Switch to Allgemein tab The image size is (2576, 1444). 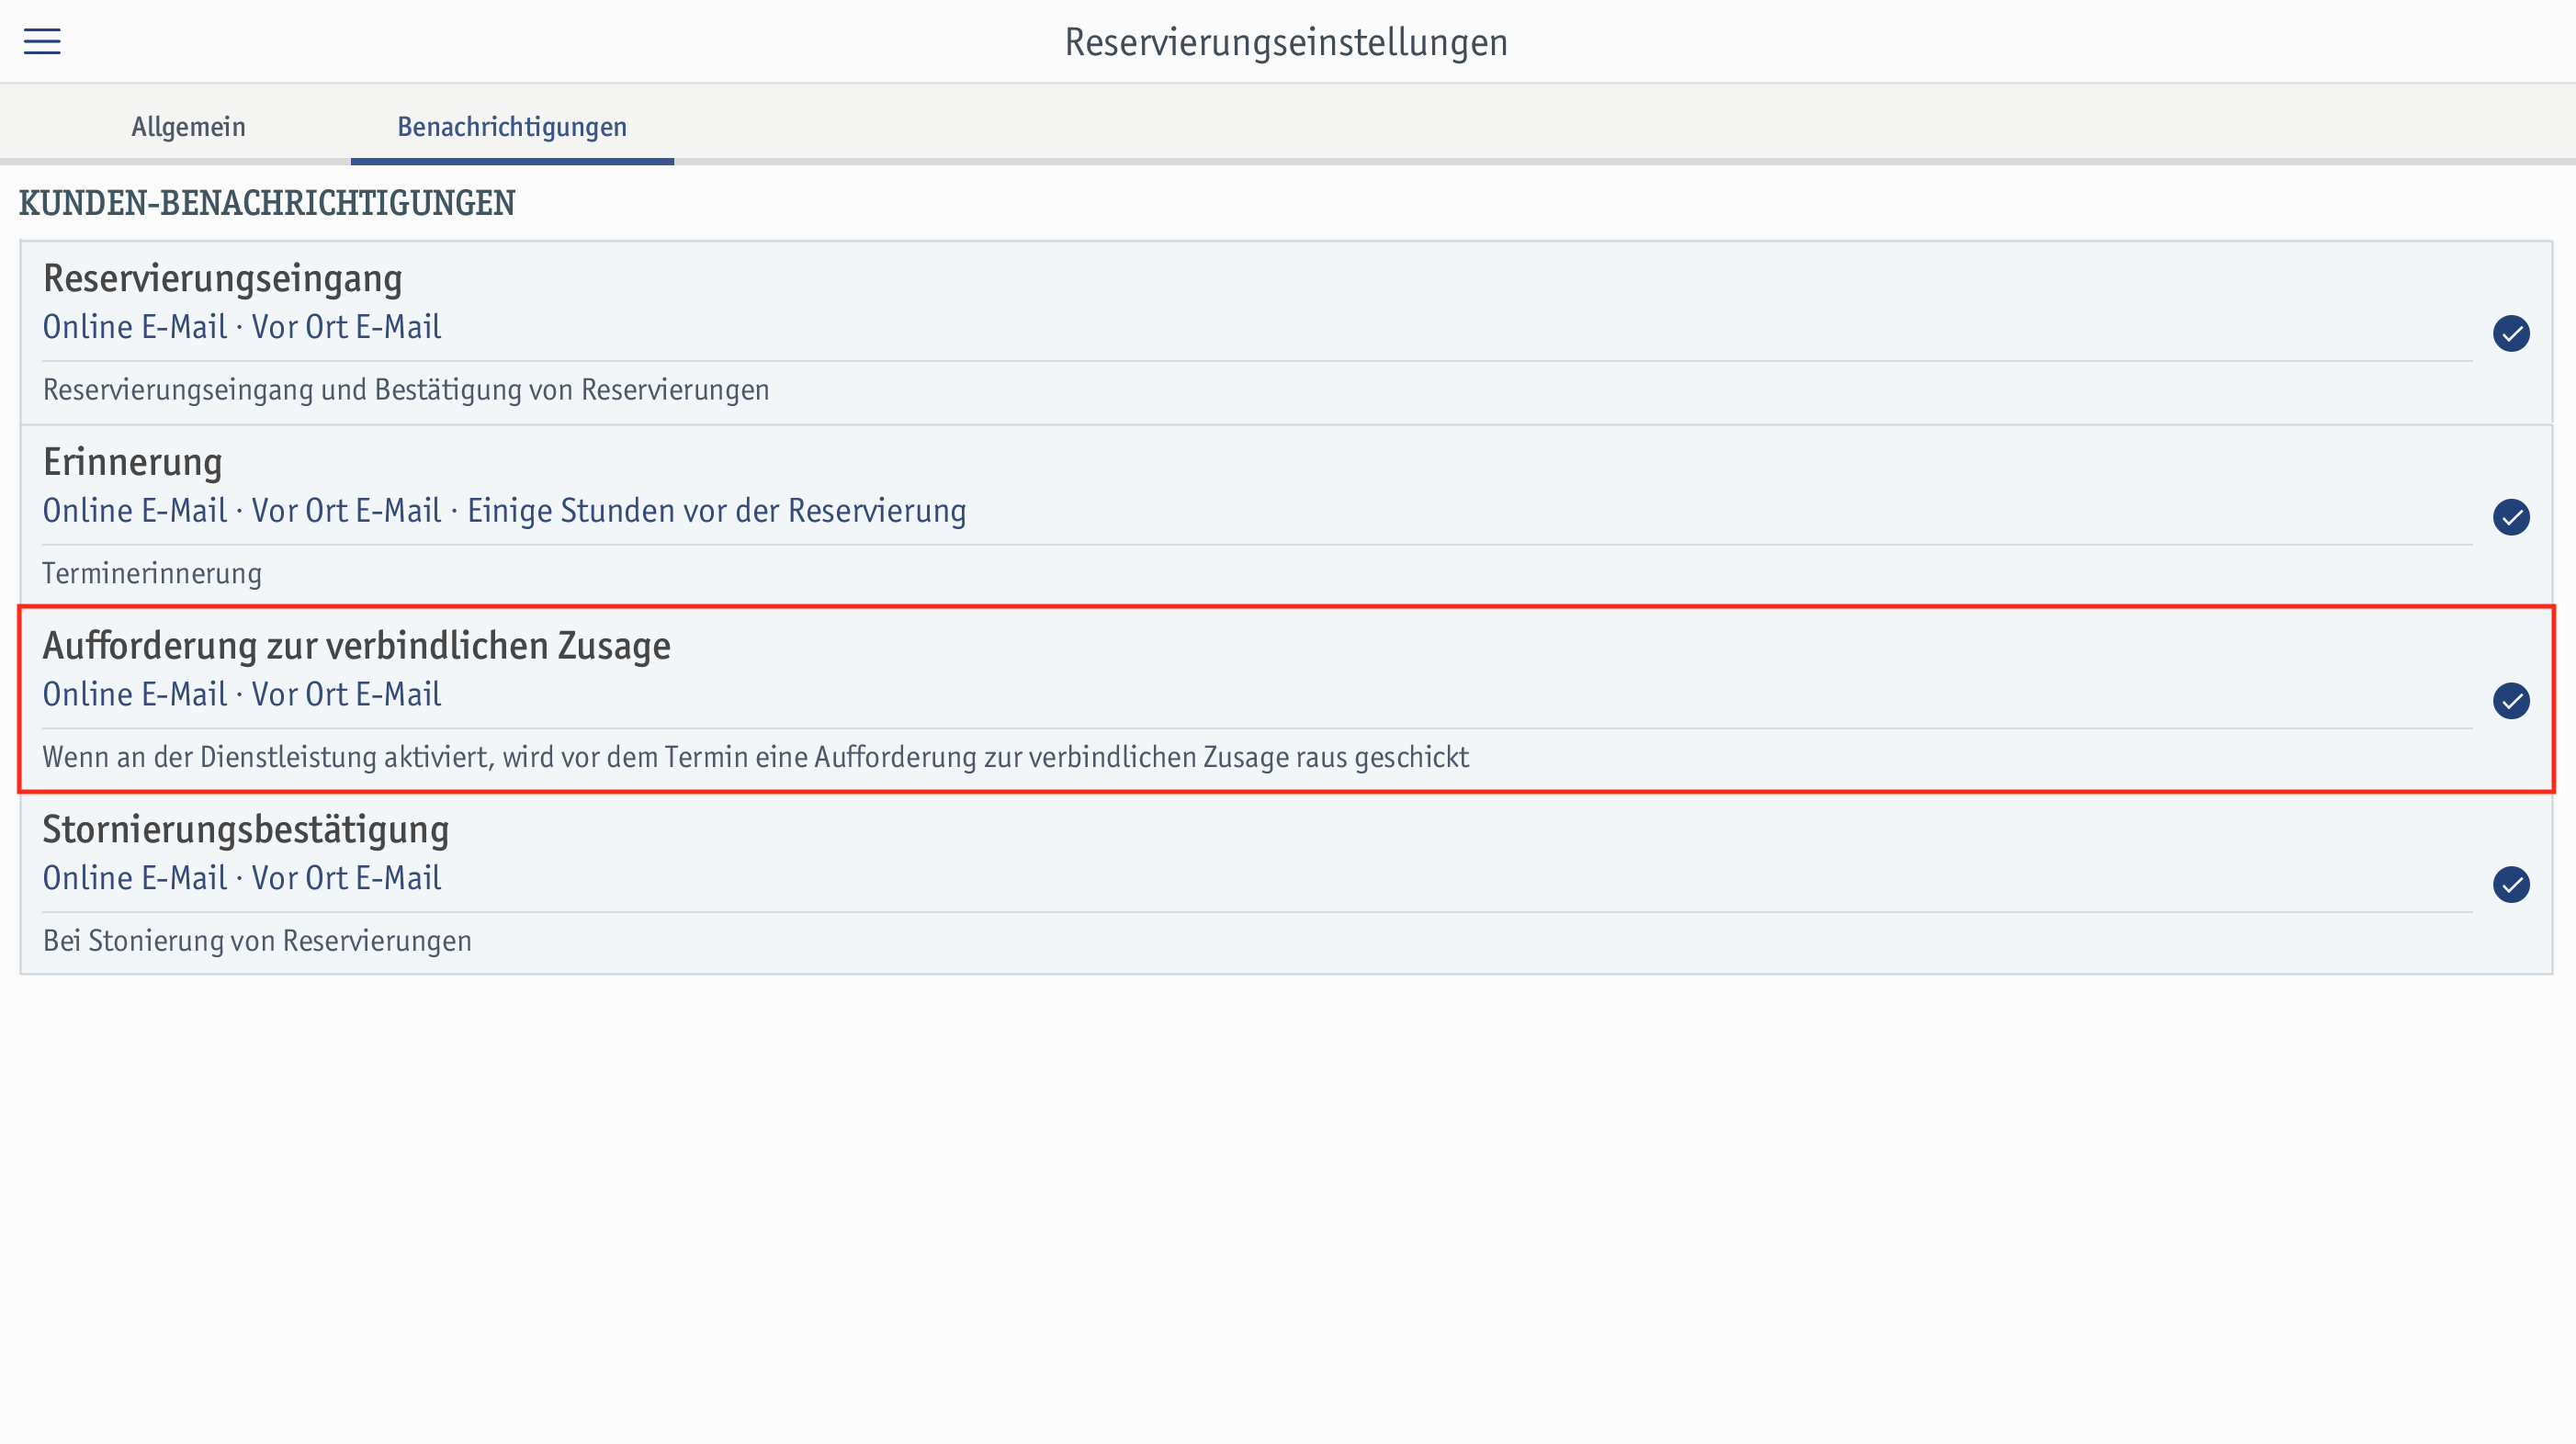pos(187,126)
